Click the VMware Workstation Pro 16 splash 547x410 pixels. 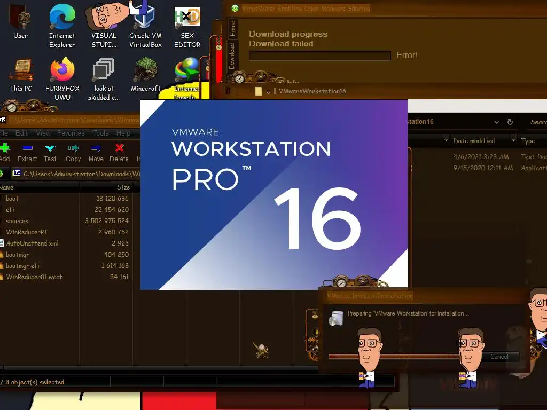click(274, 194)
